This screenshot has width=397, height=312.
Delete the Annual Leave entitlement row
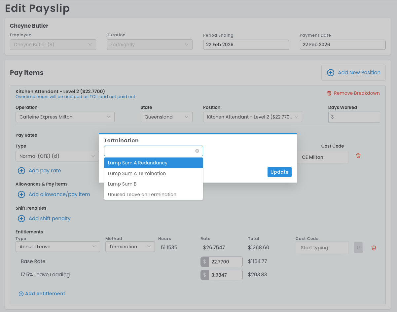[x=374, y=248]
